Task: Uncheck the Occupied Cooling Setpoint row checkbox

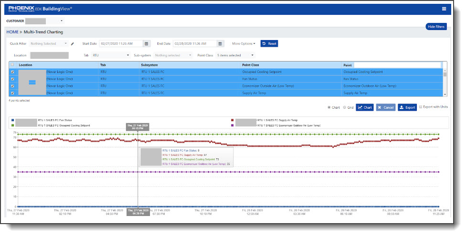Action: (12, 72)
